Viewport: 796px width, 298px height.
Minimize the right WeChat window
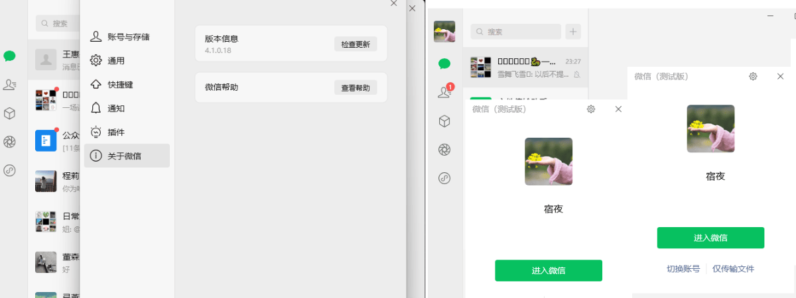point(769,15)
